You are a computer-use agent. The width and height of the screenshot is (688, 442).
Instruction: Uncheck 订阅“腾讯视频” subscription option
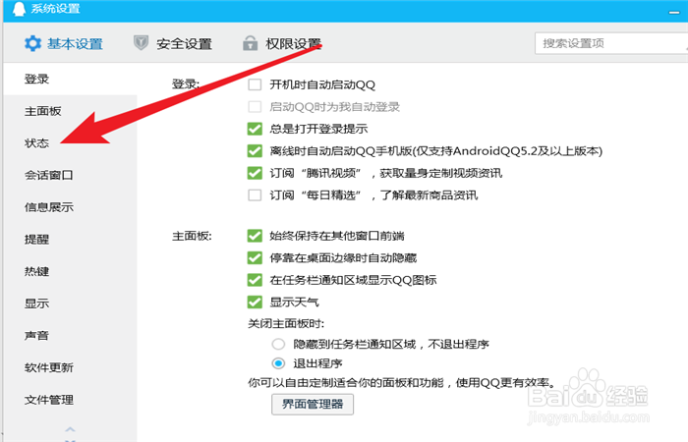tap(255, 173)
